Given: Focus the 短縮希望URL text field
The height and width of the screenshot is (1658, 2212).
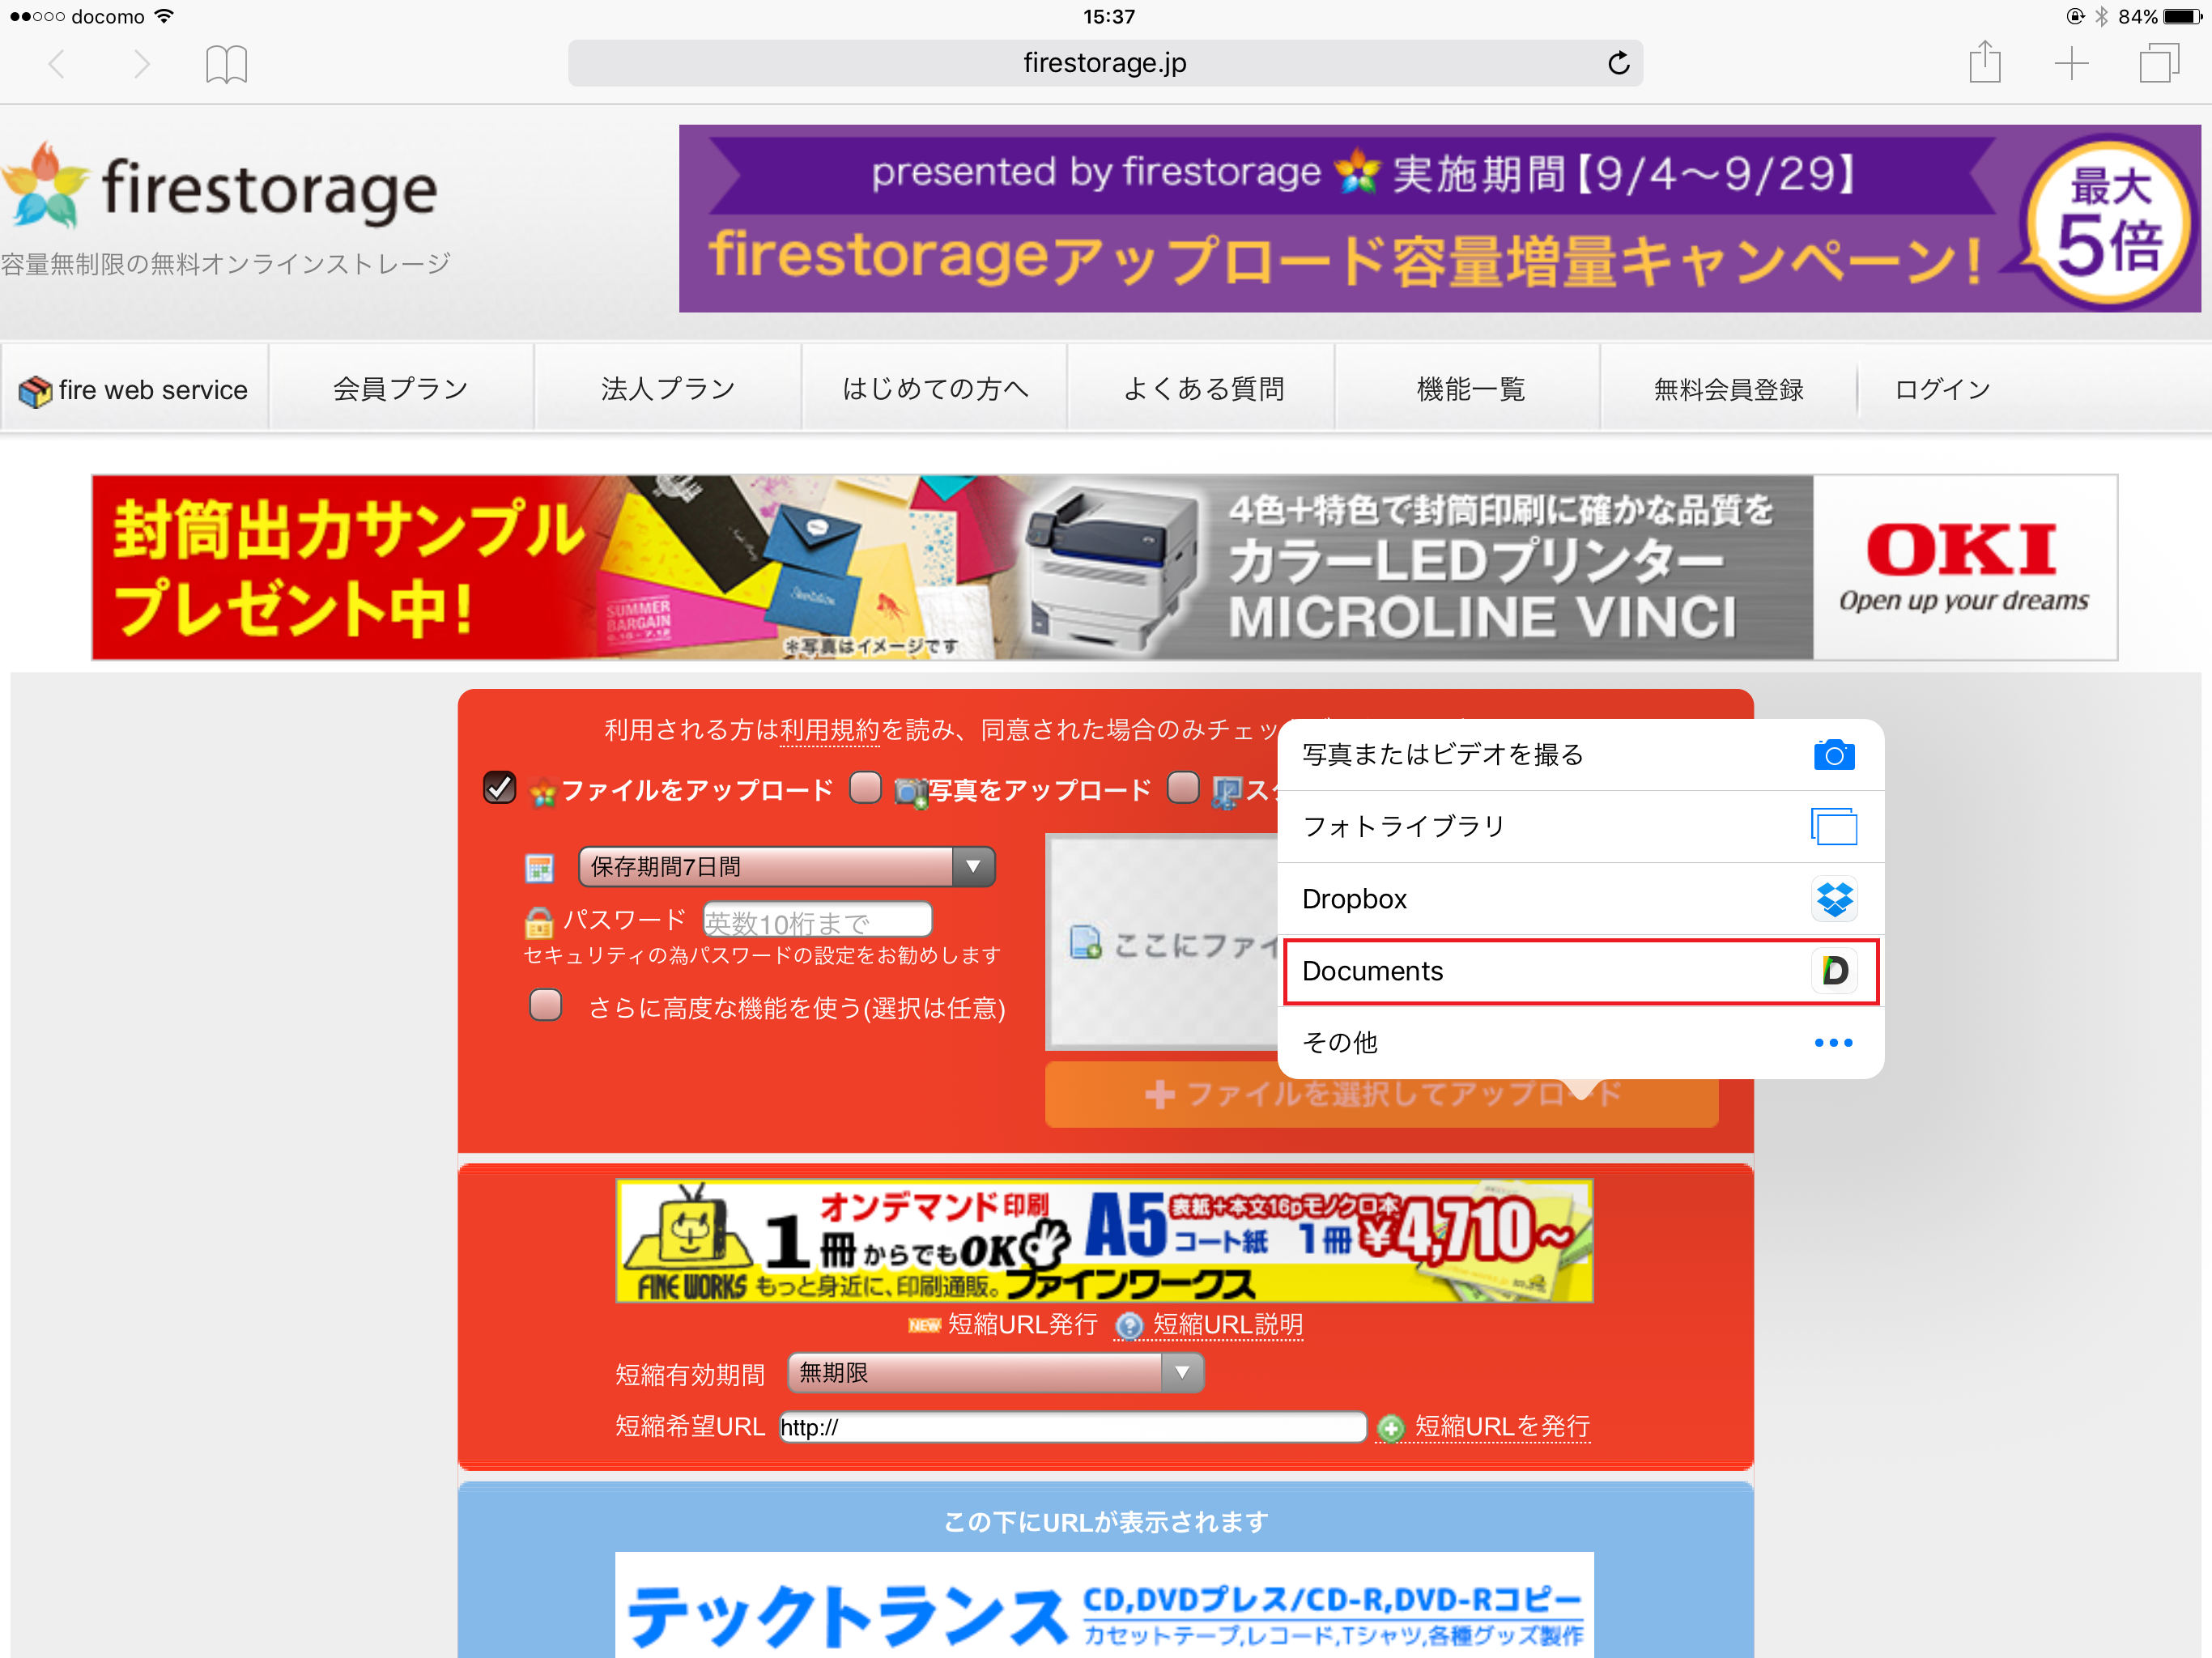Looking at the screenshot, I should 1072,1427.
